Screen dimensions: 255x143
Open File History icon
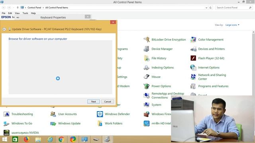tap(147, 58)
